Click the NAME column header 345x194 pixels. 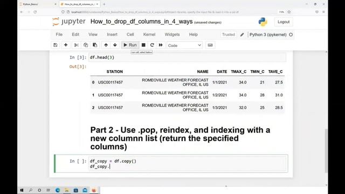(x=203, y=72)
